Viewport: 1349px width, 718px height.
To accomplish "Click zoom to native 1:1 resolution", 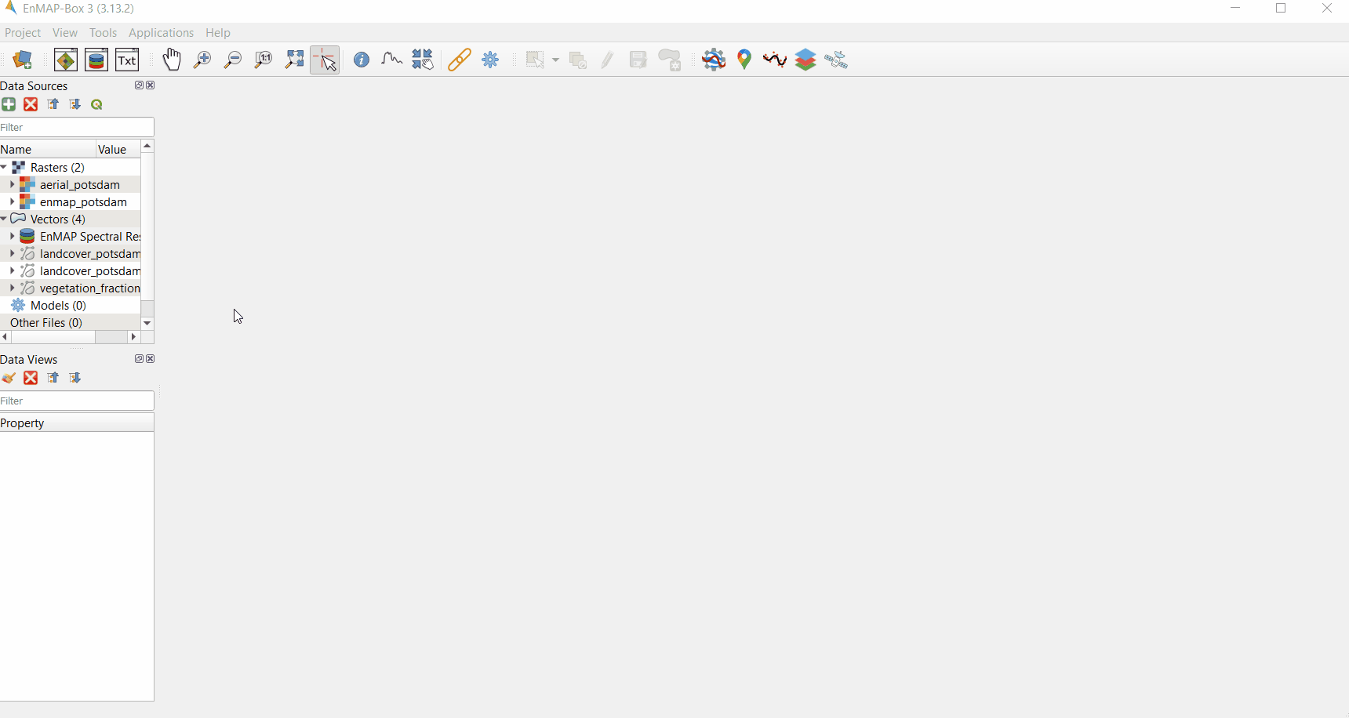I will tap(264, 60).
